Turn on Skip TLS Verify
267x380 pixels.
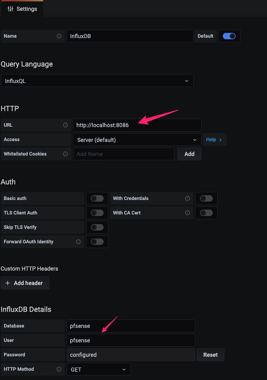point(97,227)
